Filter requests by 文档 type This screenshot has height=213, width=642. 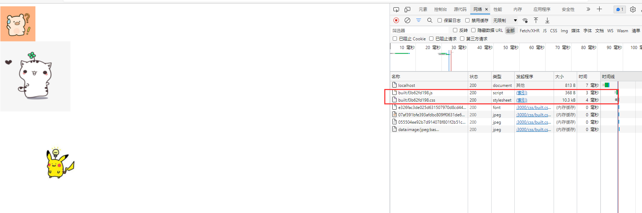[600, 30]
